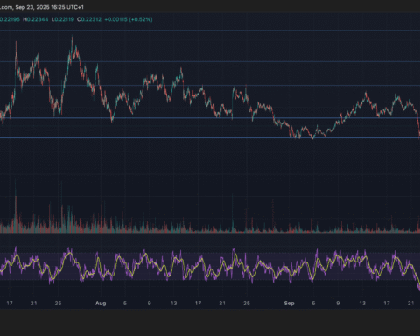The width and height of the screenshot is (420, 336).
Task: Click the low value L0.22119
Action: click(63, 19)
